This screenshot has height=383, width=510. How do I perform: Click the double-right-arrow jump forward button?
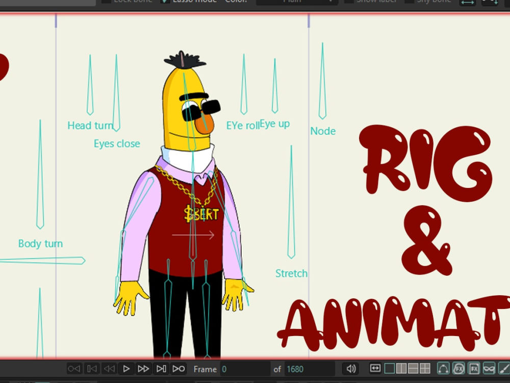pyautogui.click(x=143, y=369)
